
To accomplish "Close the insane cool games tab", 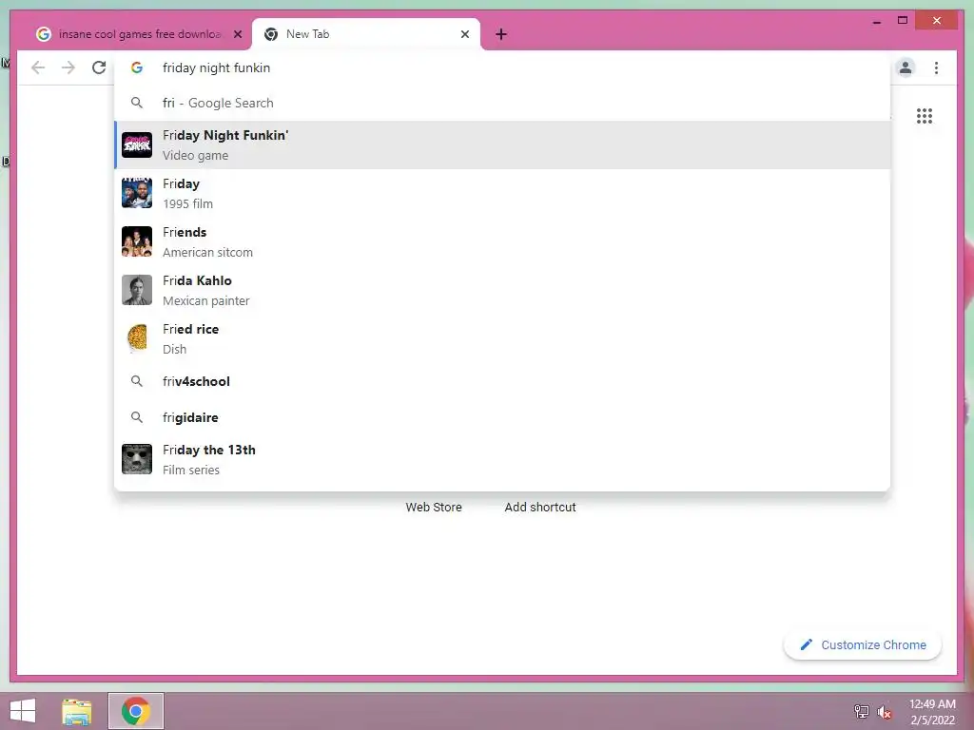I will tap(237, 34).
